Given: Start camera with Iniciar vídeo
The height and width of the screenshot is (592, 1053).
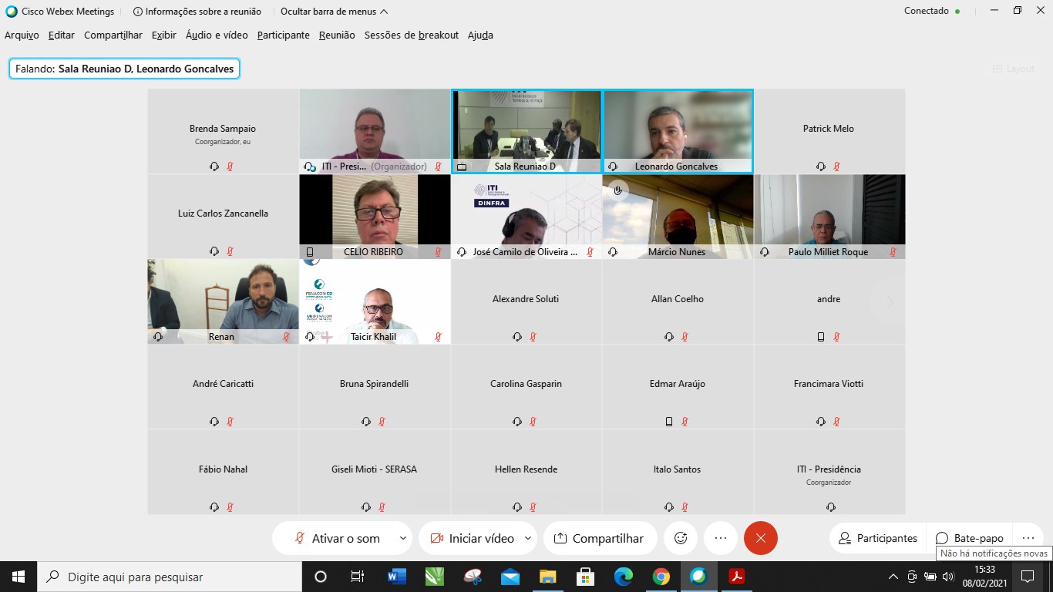Looking at the screenshot, I should click(x=472, y=538).
